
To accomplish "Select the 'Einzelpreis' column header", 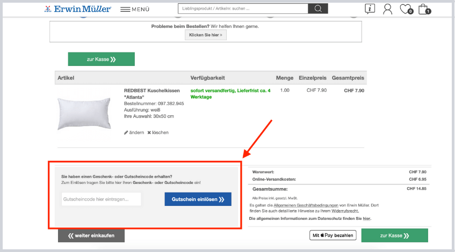I will [313, 78].
